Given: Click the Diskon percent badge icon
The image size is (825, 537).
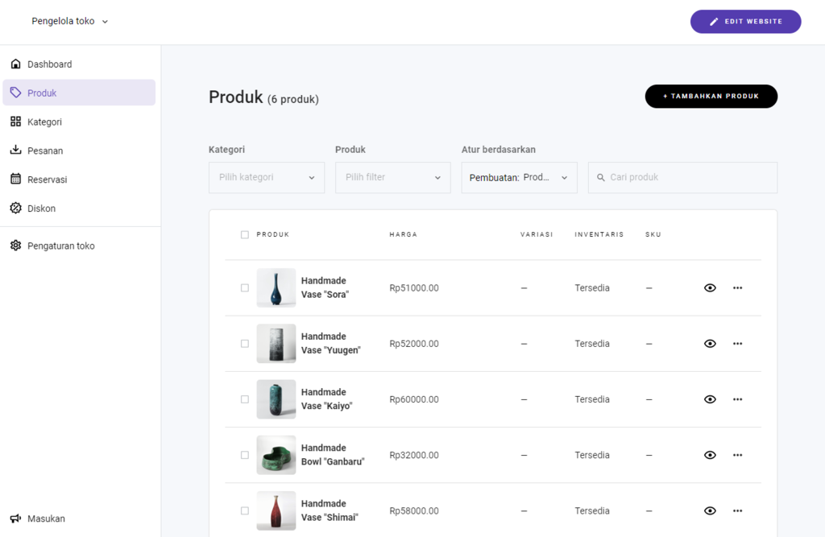Looking at the screenshot, I should click(15, 209).
